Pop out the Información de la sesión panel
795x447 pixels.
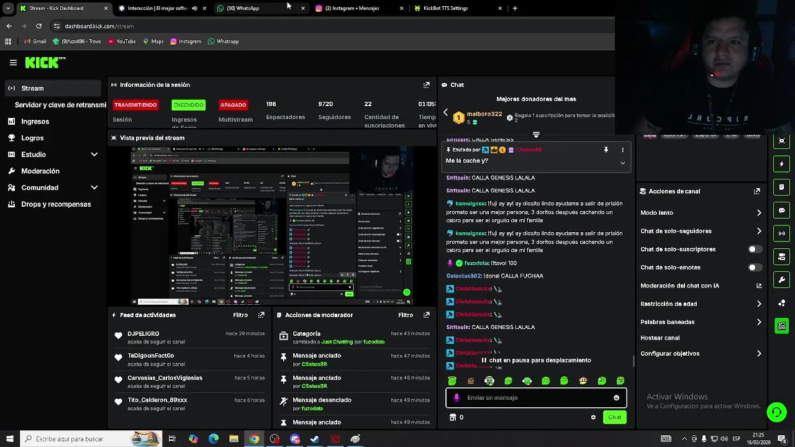(426, 85)
